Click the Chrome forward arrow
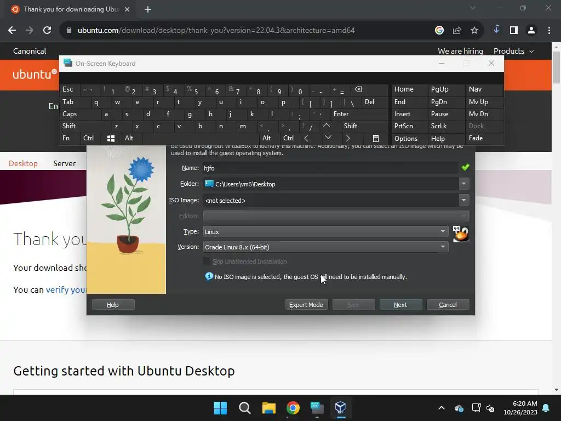The image size is (561, 421). (30, 31)
